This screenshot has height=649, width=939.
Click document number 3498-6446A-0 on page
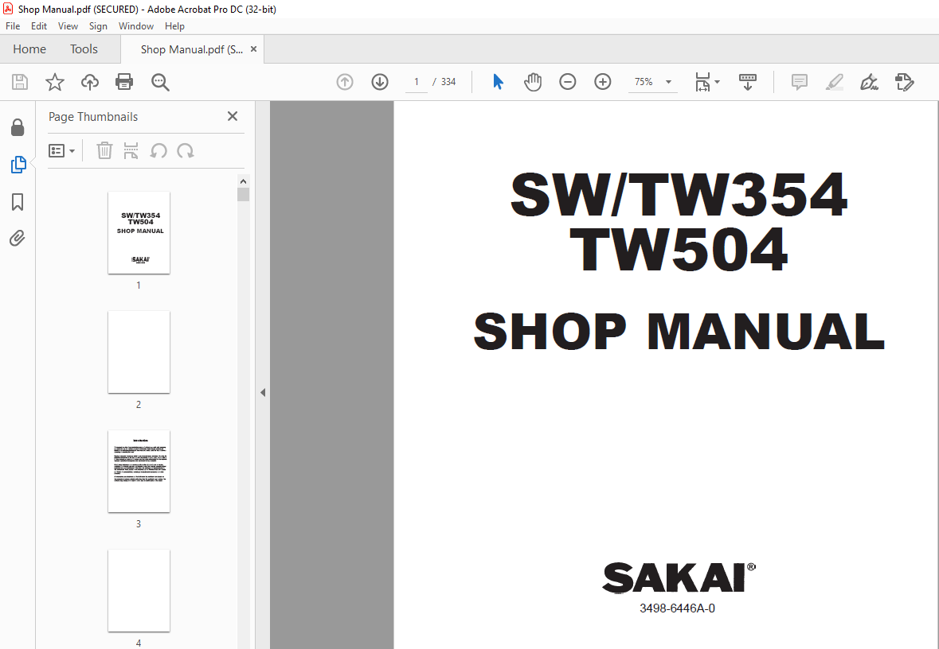677,608
